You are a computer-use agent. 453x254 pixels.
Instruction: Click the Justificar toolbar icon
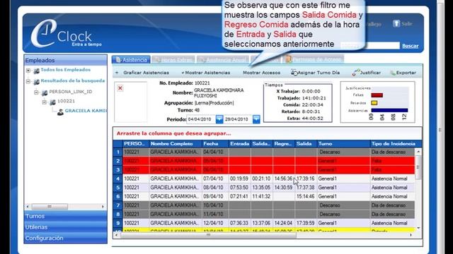[355, 73]
